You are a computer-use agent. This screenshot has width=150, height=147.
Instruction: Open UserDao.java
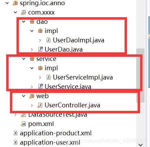[64, 50]
